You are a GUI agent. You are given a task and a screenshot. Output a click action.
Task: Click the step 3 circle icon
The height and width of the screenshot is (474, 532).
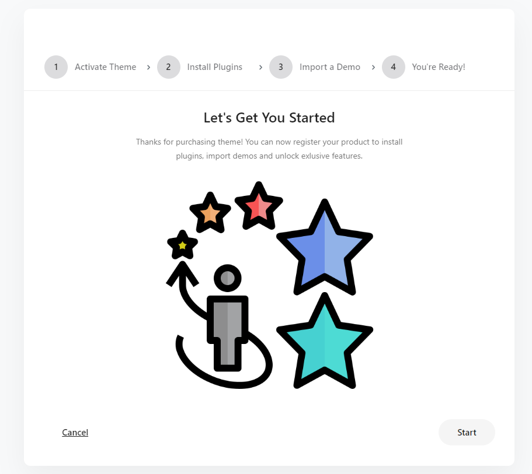click(281, 67)
